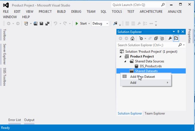Click the Find in Files toolbar icon
195x131 pixels.
coord(115,23)
